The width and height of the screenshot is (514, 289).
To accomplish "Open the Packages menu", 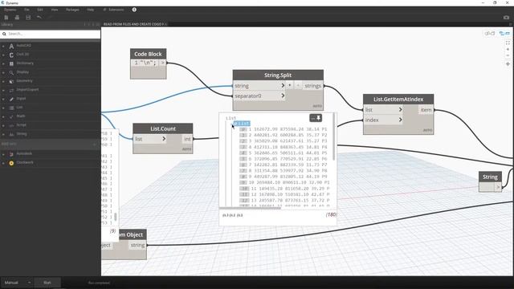I will pyautogui.click(x=72, y=10).
